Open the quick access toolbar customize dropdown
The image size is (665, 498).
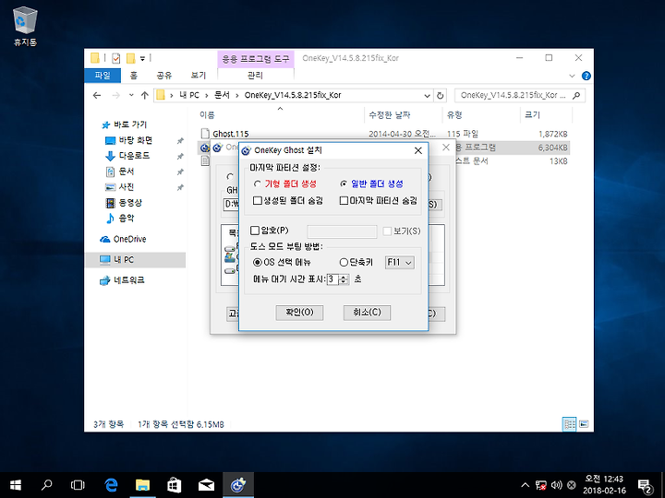(142, 58)
